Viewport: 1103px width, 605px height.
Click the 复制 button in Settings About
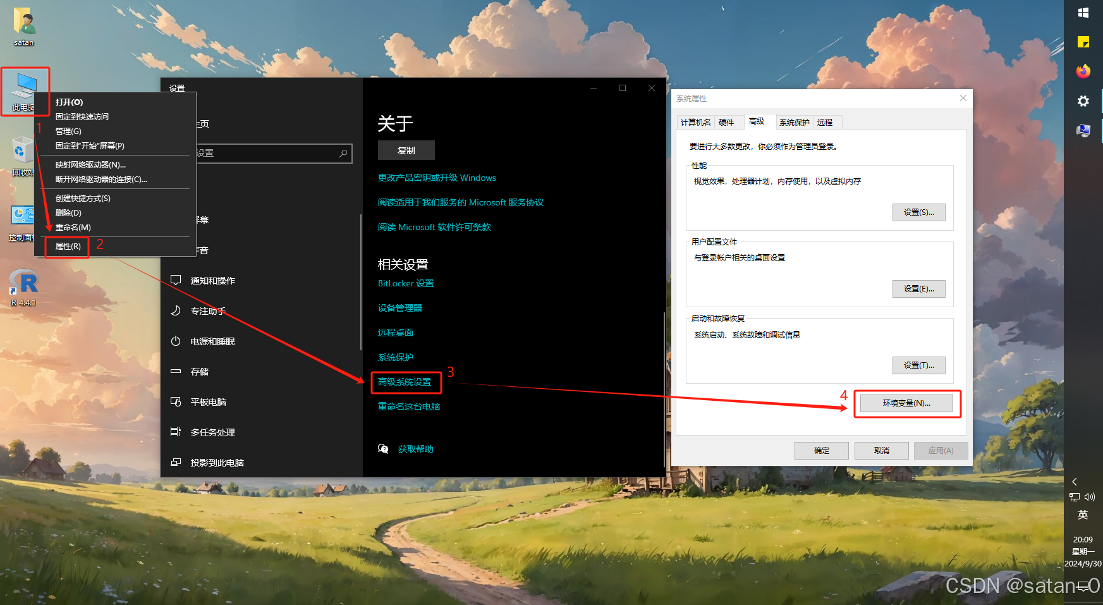pos(406,150)
